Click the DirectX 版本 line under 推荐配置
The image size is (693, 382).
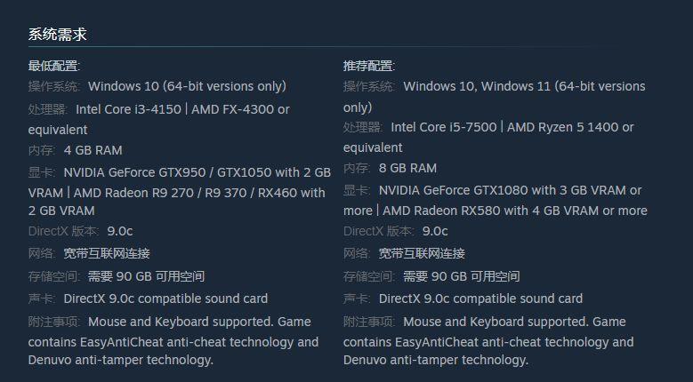395,231
